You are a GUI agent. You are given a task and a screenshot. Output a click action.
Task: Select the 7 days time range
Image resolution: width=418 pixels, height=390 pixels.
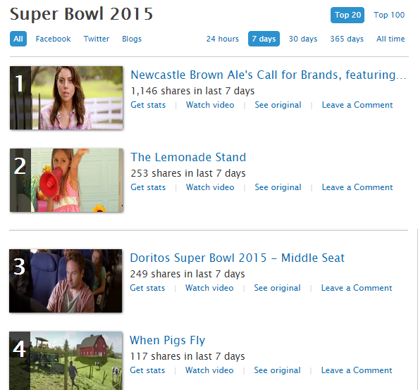coord(264,39)
